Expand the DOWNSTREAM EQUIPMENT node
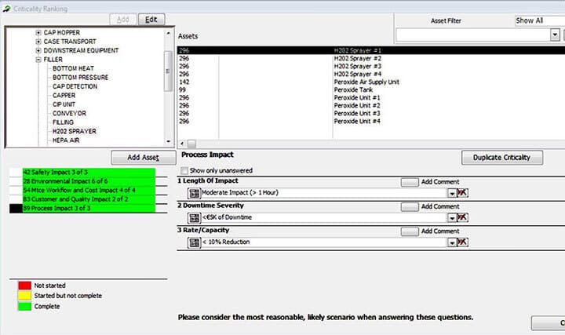 click(38, 51)
